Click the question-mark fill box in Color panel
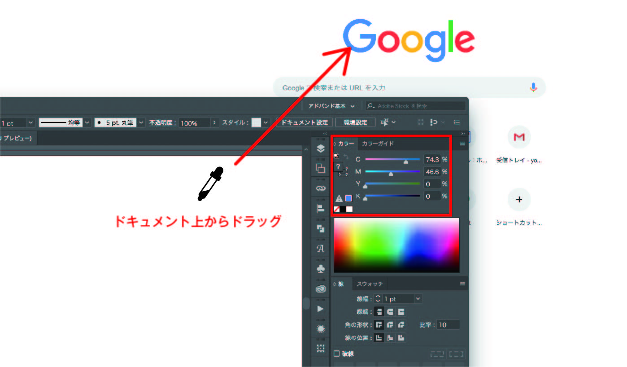The image size is (627, 367). (x=339, y=166)
